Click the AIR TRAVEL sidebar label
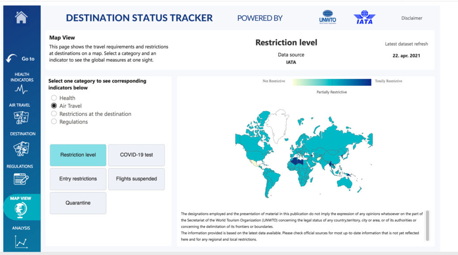 [x=20, y=105]
